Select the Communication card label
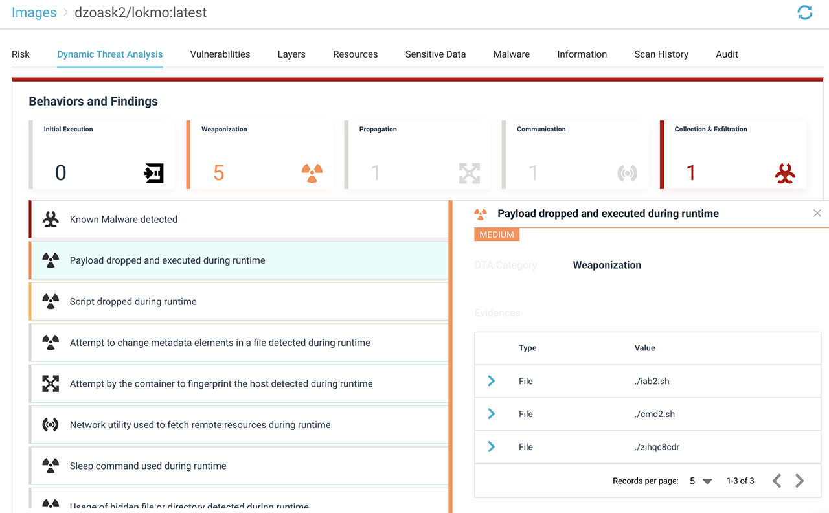The height and width of the screenshot is (513, 829). [541, 130]
